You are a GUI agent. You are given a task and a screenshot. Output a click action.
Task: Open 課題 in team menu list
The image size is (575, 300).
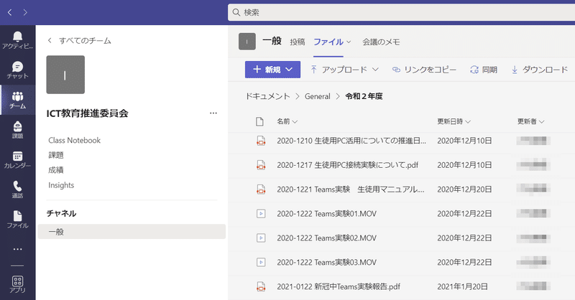pos(56,155)
